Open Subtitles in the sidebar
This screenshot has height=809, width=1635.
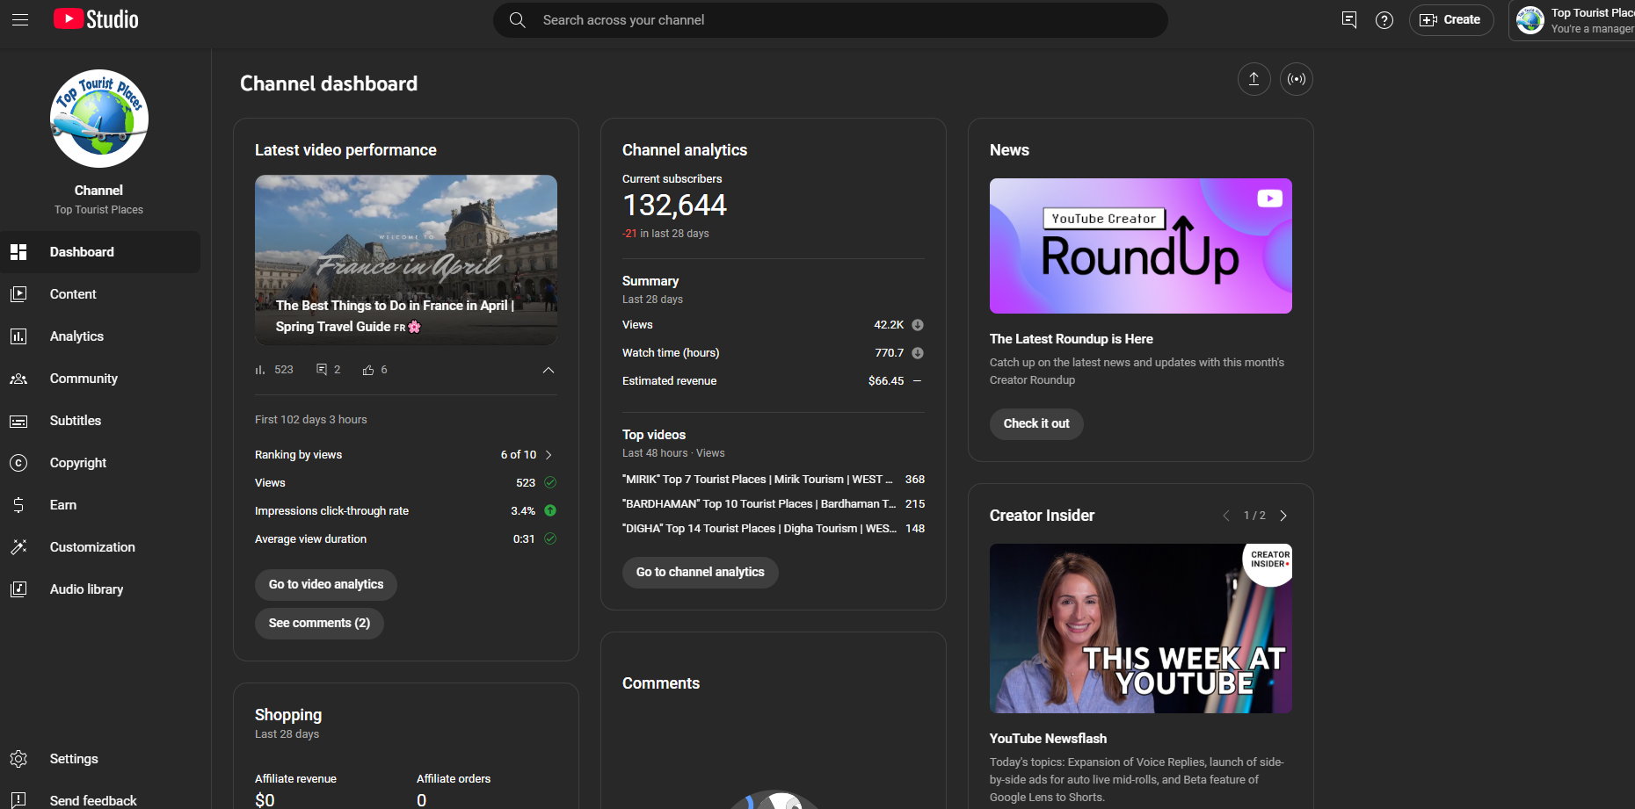tap(100, 421)
